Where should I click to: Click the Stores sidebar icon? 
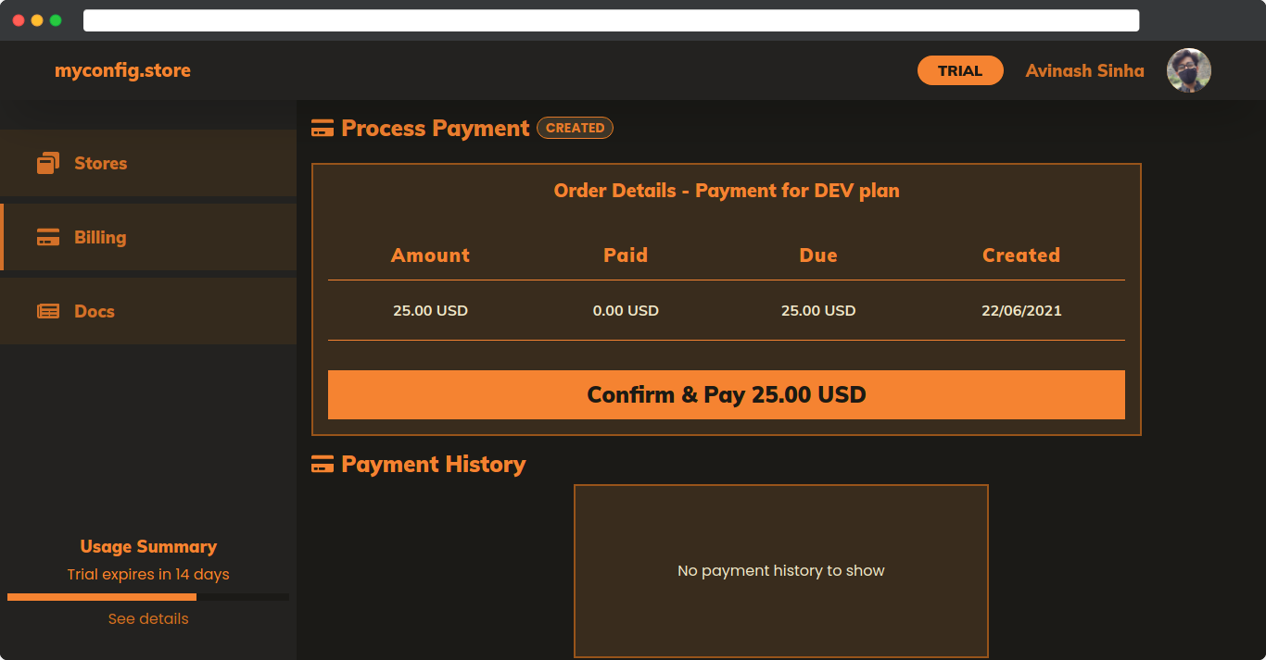click(x=48, y=163)
